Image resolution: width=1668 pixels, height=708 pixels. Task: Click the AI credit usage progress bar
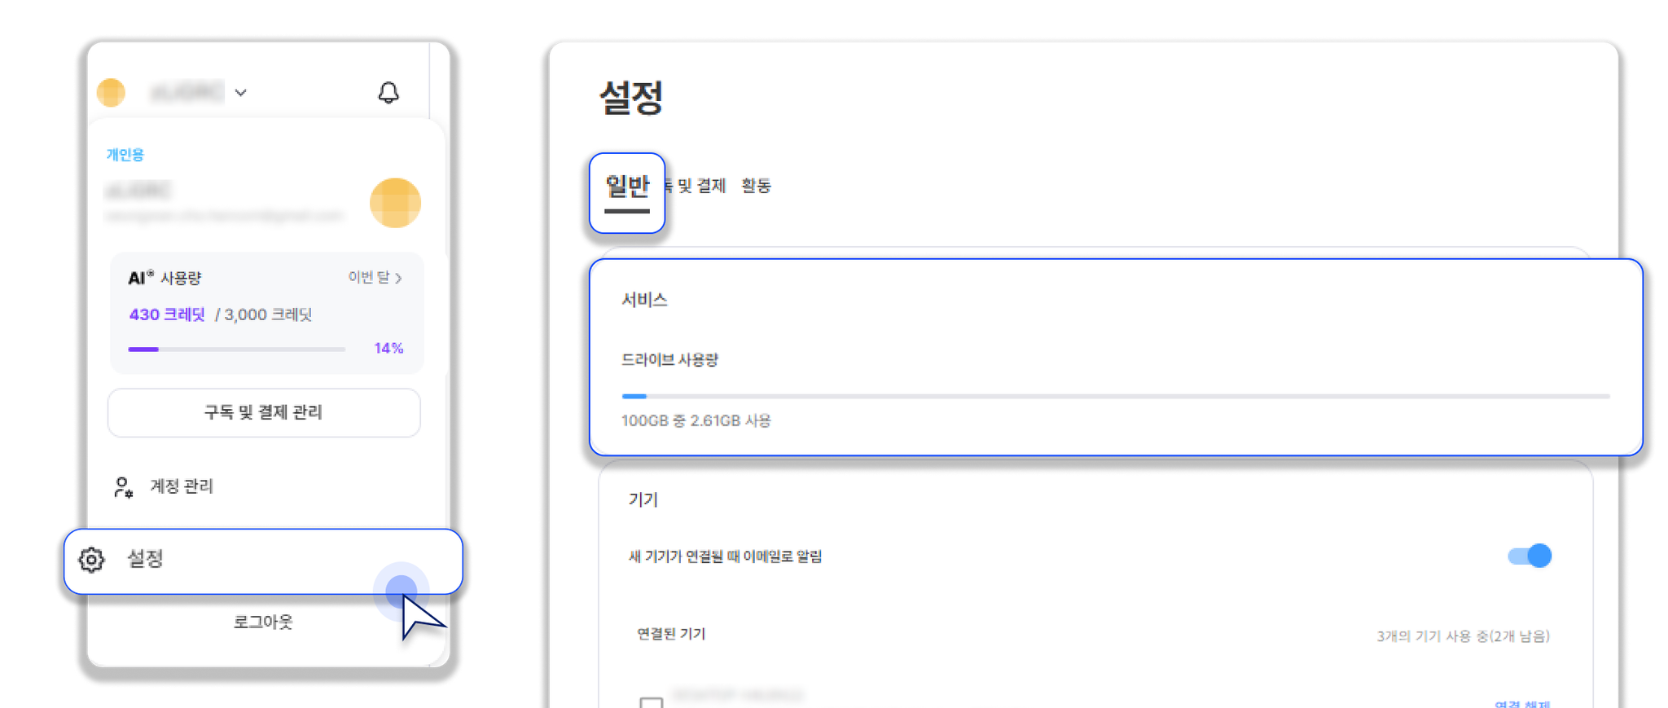[x=236, y=349]
